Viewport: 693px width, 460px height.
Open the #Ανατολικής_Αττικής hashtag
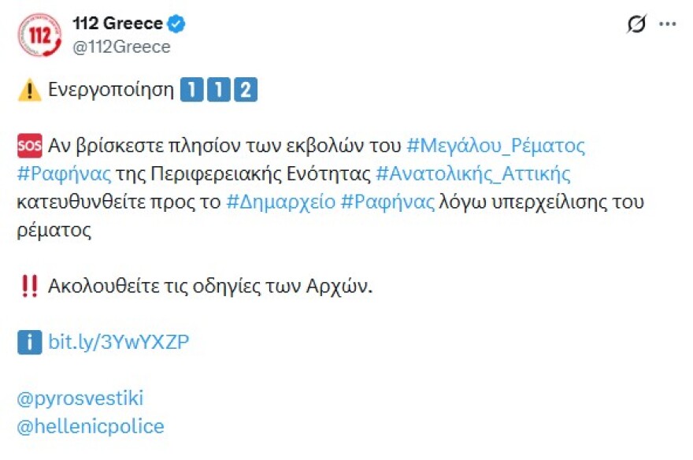[473, 173]
